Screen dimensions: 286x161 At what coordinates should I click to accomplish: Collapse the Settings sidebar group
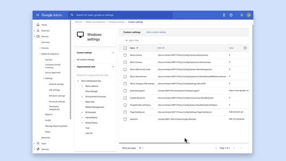click(44, 78)
